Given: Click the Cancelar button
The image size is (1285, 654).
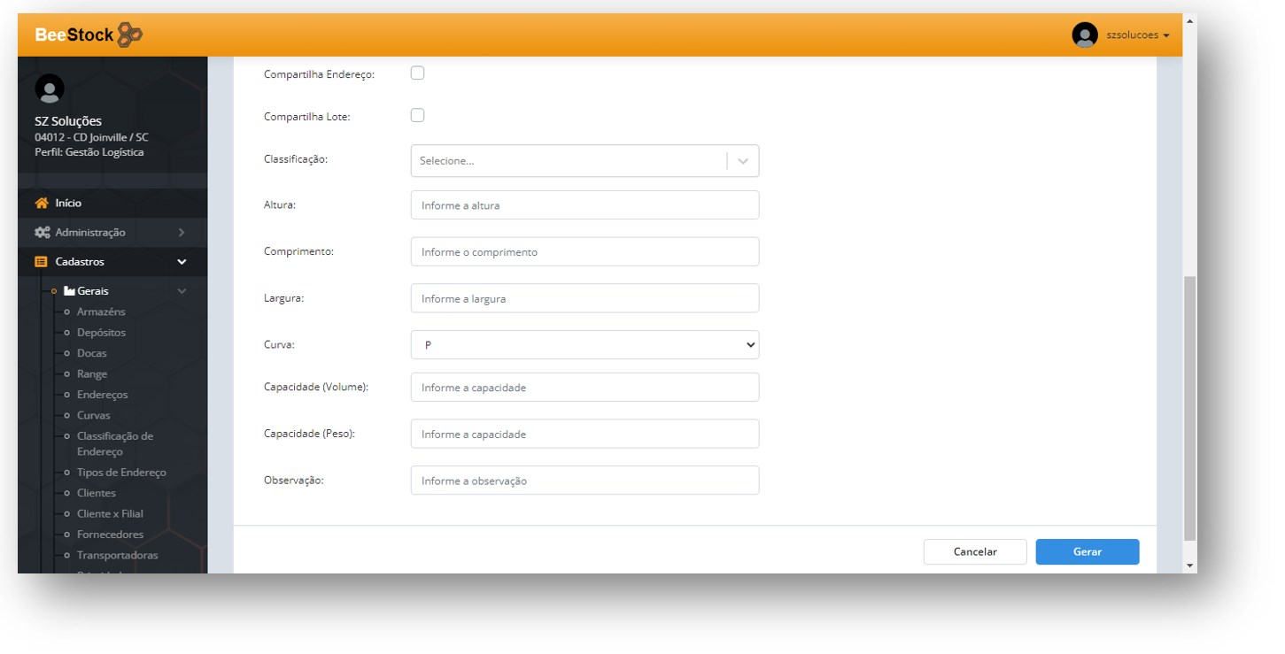Looking at the screenshot, I should click(974, 552).
